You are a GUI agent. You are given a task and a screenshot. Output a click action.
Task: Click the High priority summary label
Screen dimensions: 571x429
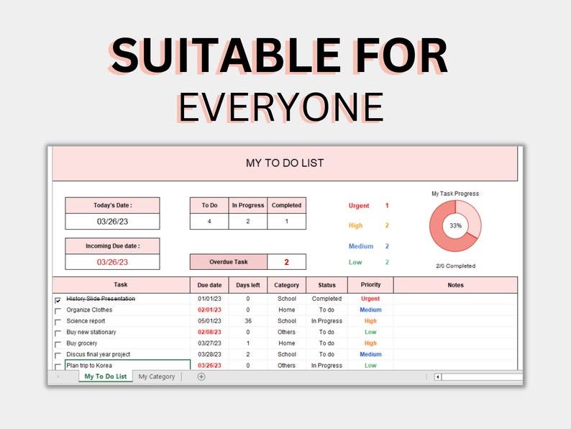point(355,225)
